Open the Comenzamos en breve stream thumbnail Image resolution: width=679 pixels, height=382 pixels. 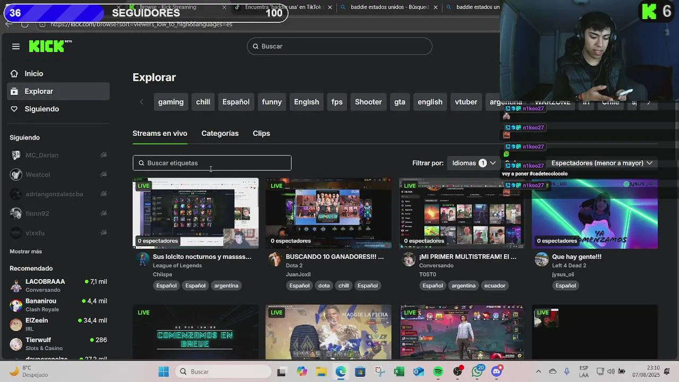[196, 332]
